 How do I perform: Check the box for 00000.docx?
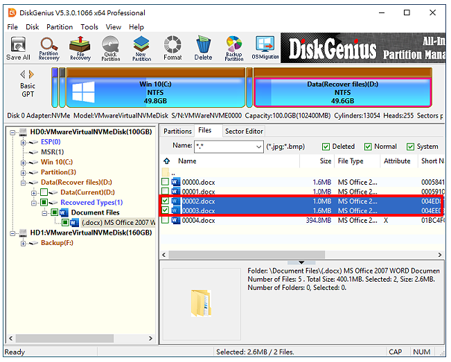[165, 182]
